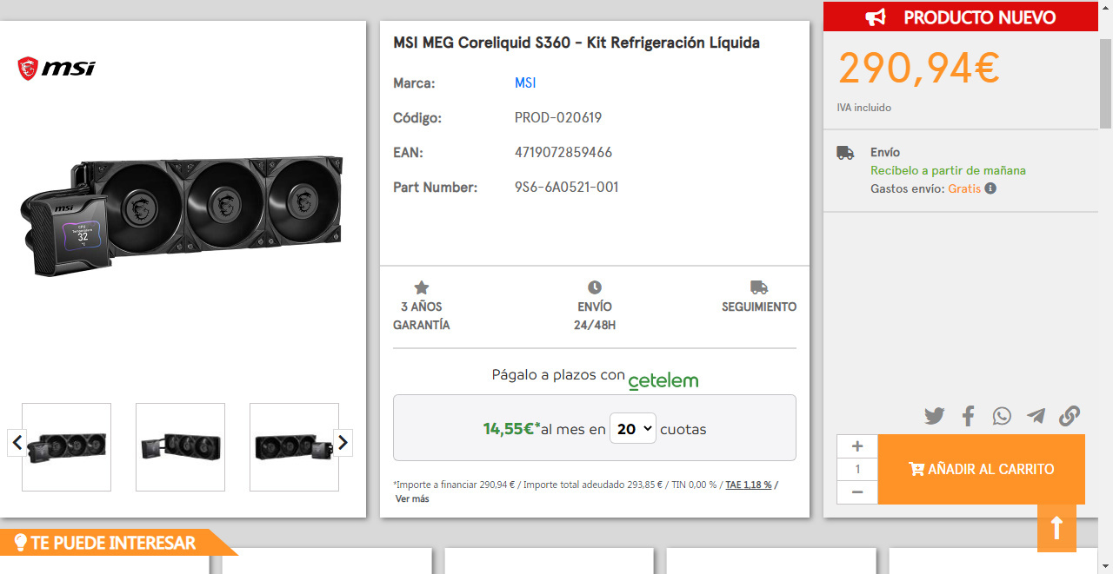
Task: Click the shipping cost info icon
Action: (990, 188)
